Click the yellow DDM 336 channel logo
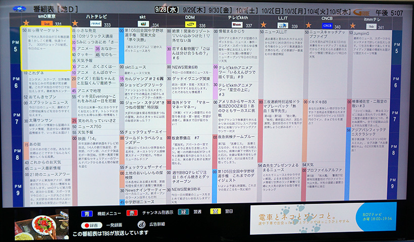The height and width of the screenshot is (242, 414). tap(190, 25)
